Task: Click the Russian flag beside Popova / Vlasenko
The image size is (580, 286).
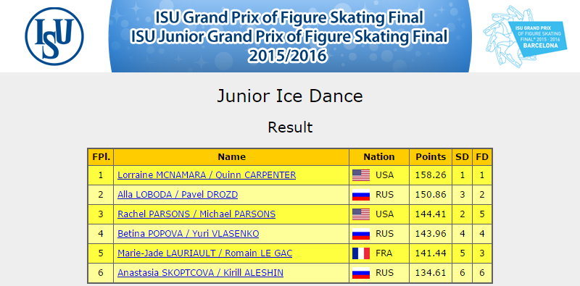Action: click(x=360, y=234)
